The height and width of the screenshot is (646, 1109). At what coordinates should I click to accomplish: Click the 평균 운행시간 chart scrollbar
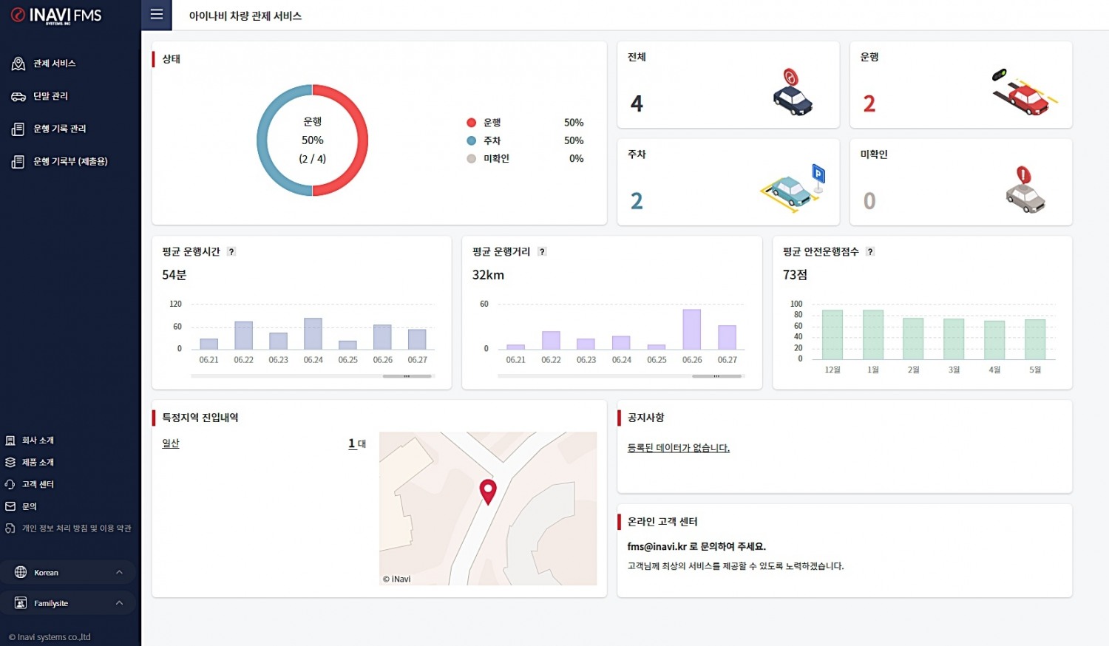click(x=407, y=376)
